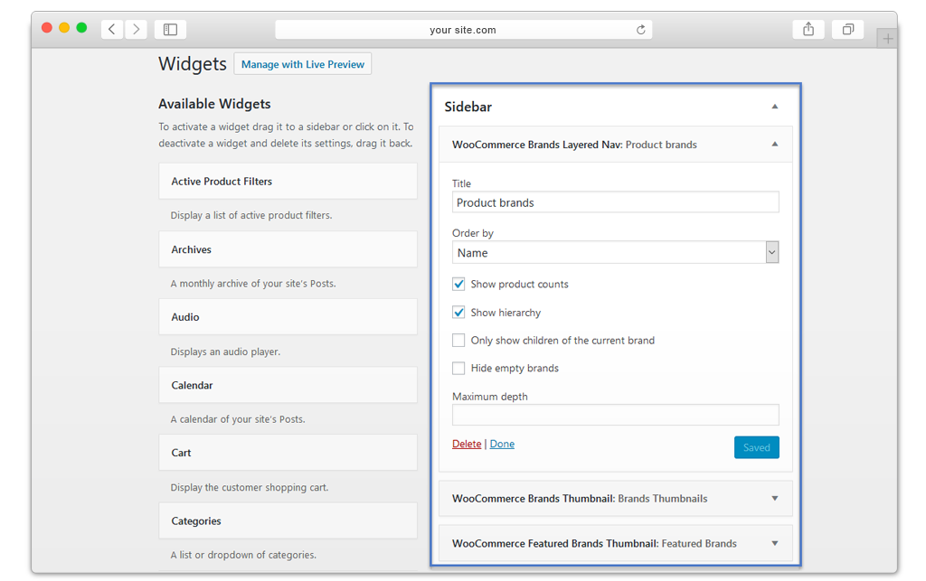Select the Categories available widget
This screenshot has height=581, width=926.
[x=288, y=520]
